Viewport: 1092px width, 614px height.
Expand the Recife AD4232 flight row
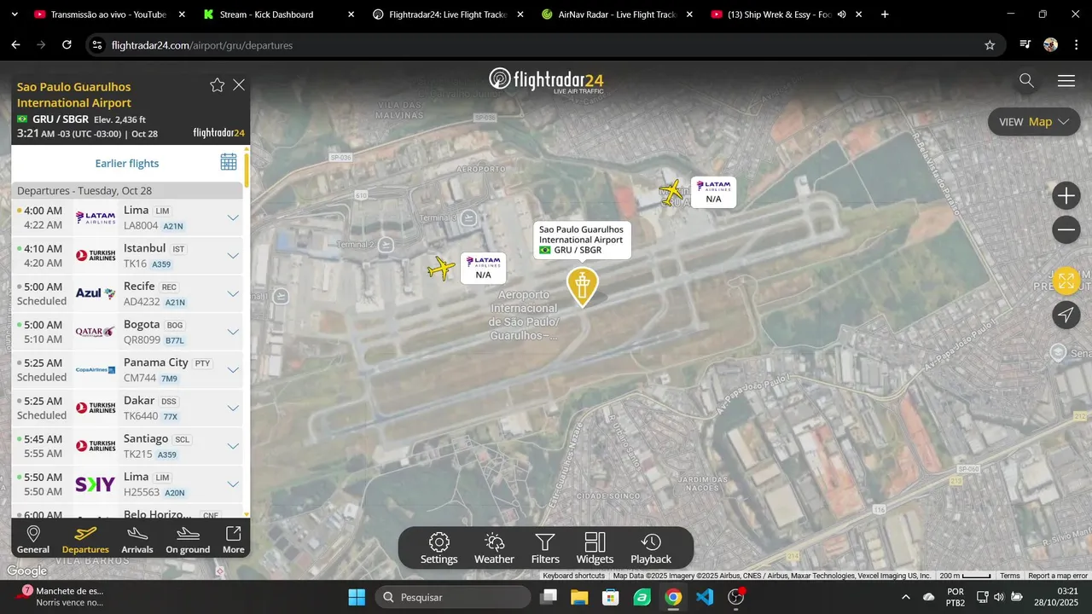click(x=233, y=293)
